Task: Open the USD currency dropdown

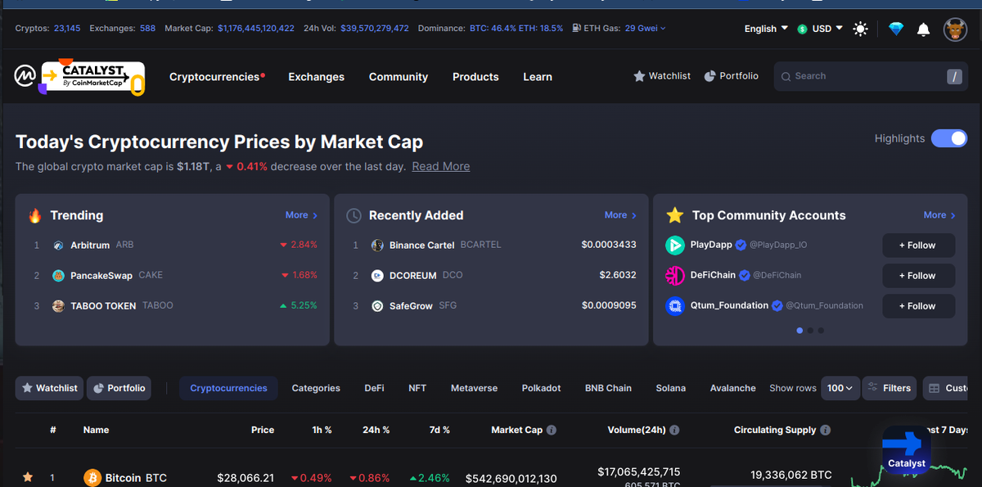Action: [820, 29]
